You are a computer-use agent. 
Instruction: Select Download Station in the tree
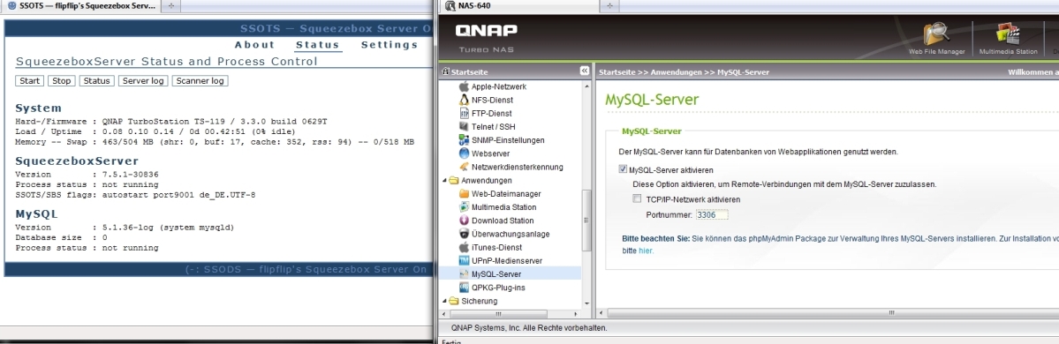[x=503, y=221]
